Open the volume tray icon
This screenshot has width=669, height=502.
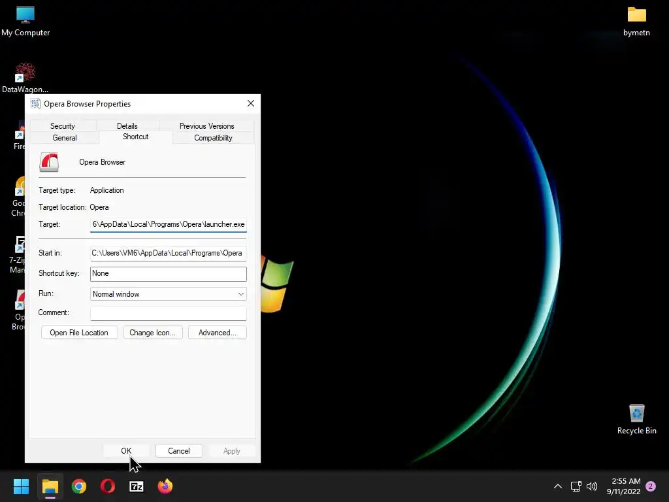(x=592, y=486)
